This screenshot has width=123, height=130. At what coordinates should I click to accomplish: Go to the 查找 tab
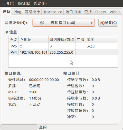(88, 12)
